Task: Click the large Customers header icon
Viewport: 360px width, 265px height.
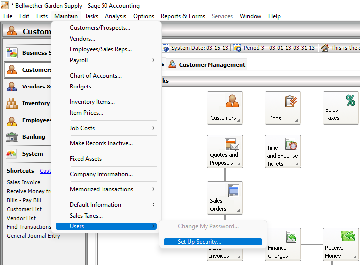Action: [x=12, y=31]
